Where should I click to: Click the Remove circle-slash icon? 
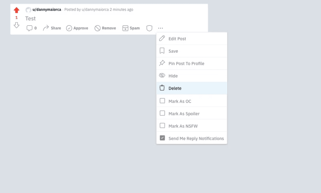coord(98,28)
